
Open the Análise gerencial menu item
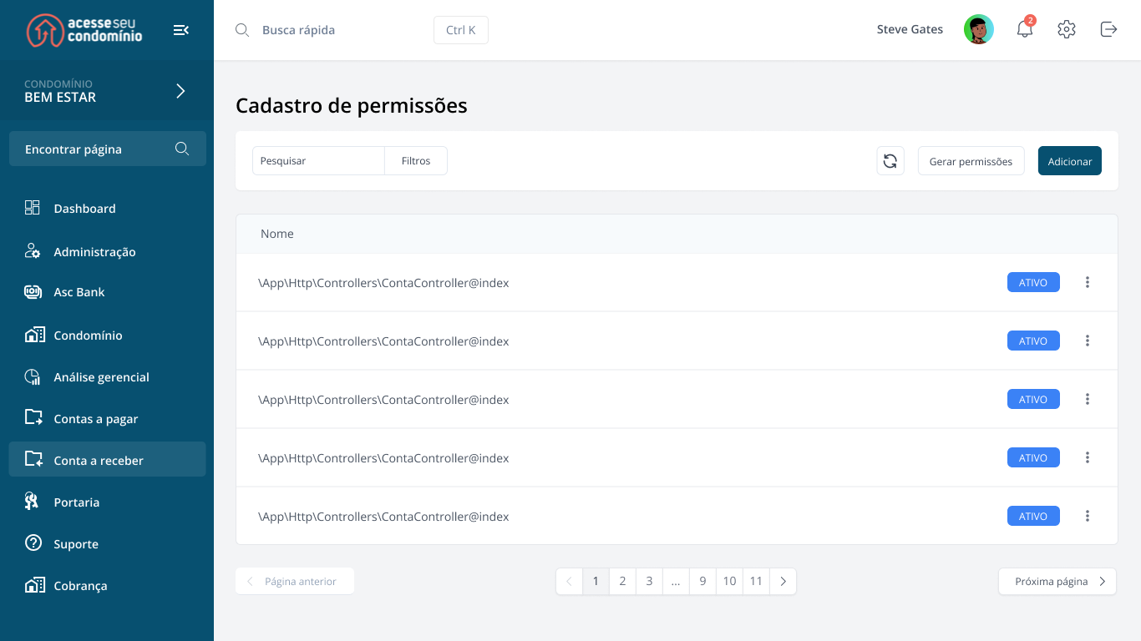click(107, 376)
